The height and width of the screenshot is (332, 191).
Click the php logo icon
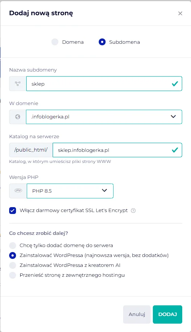pyautogui.click(x=18, y=191)
